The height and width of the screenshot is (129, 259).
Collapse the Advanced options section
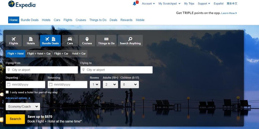click(x=18, y=98)
